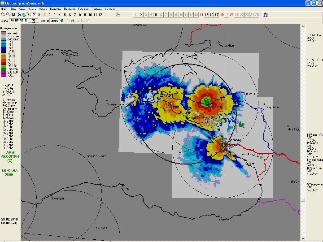Open the Файл menu
Image resolution: width=323 pixels, height=242 pixels.
pos(4,9)
